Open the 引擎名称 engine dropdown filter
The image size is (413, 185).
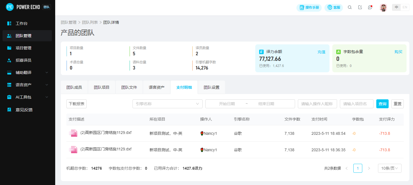(x=167, y=104)
